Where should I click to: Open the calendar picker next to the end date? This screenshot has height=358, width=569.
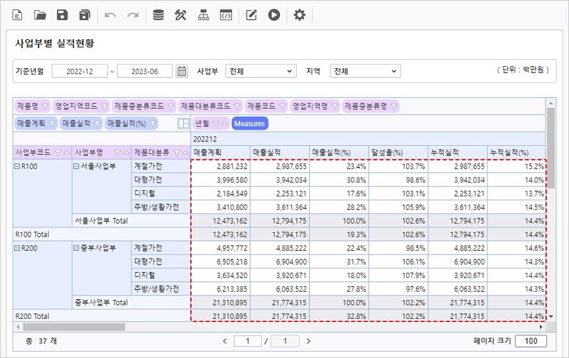pos(182,71)
